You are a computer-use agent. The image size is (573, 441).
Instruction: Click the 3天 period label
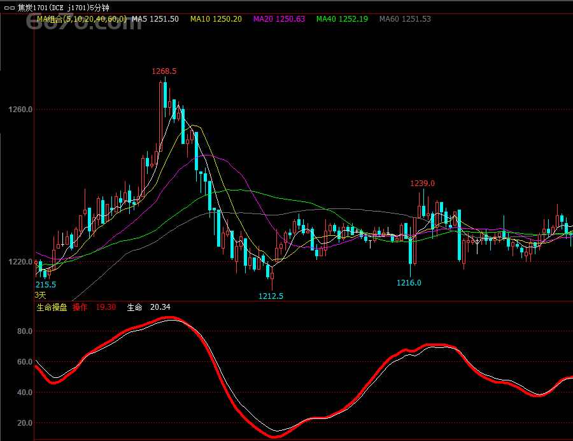40,295
